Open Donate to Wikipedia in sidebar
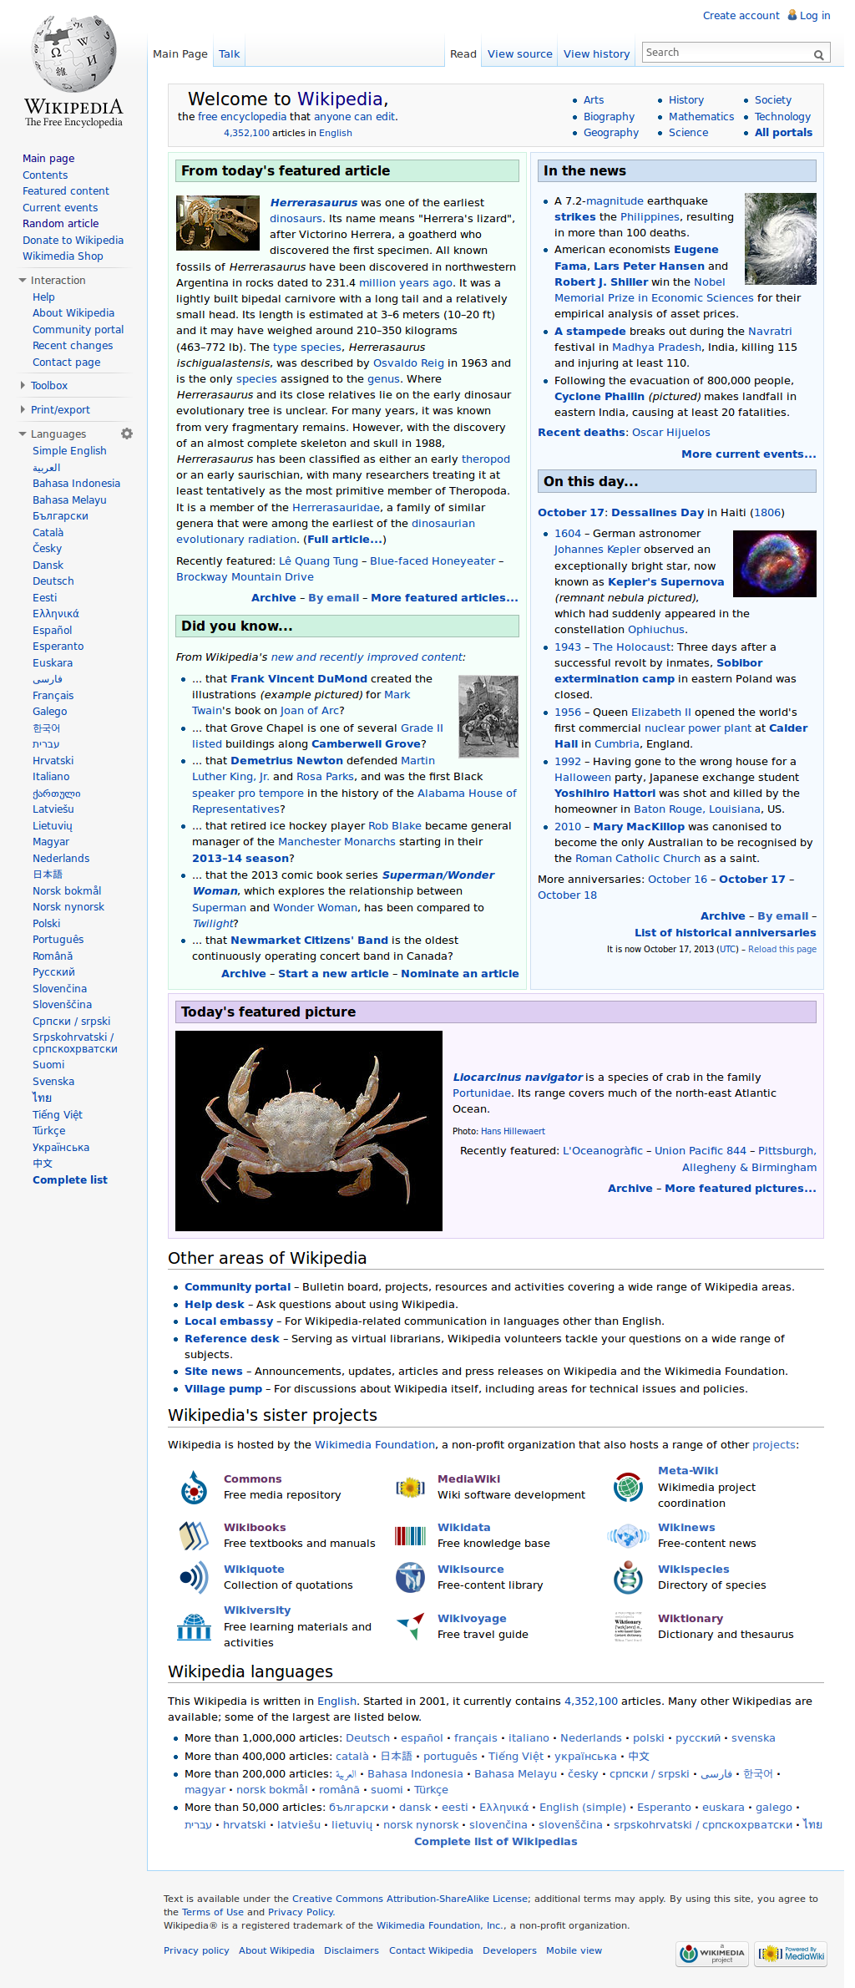Screen dimensions: 855x1988 click(73, 241)
